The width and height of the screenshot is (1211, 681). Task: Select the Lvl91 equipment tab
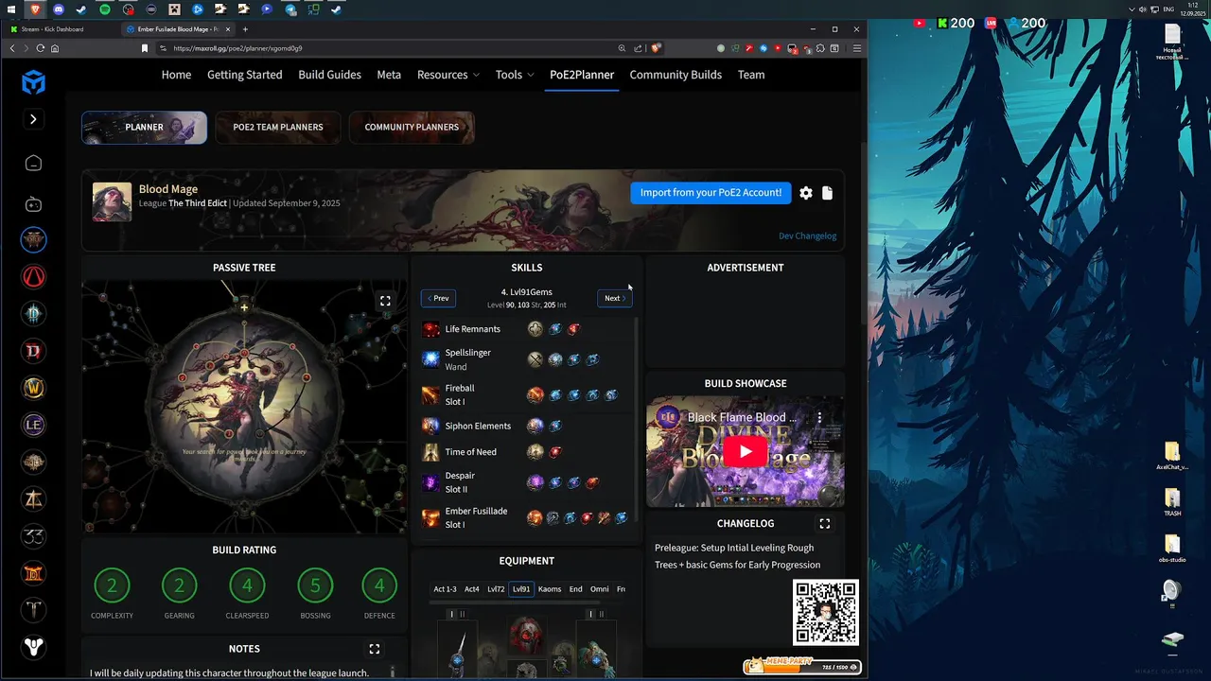pyautogui.click(x=521, y=589)
